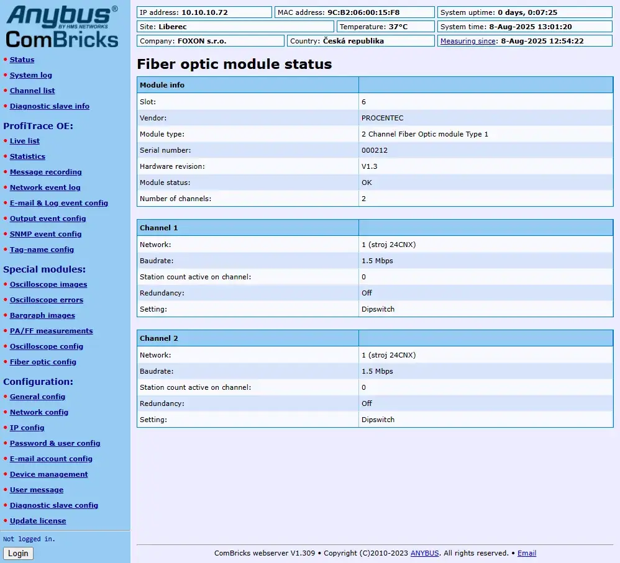Open PA/FF measurements
The height and width of the screenshot is (563, 620).
pos(51,331)
